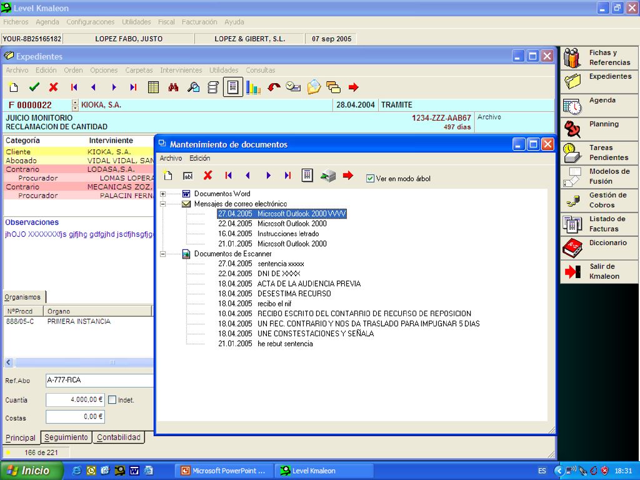Select the Abogado row VIDAL VIDAL
640x480 pixels.
click(79, 161)
